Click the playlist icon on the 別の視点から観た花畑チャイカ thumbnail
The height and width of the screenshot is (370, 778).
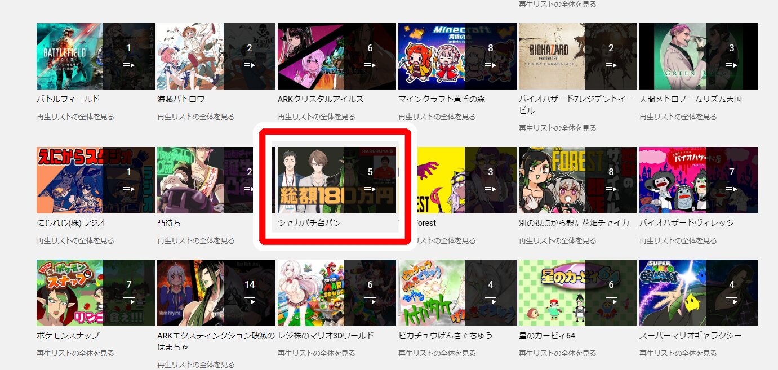[x=611, y=188]
